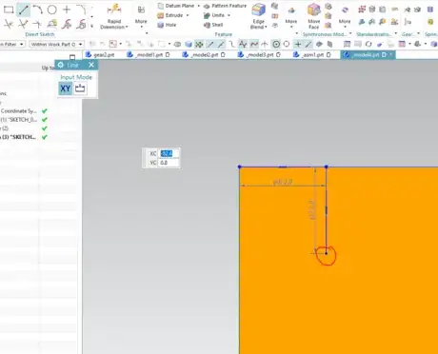Toggle checkmark beside Coordinate System item
This screenshot has width=438, height=354.
click(45, 111)
